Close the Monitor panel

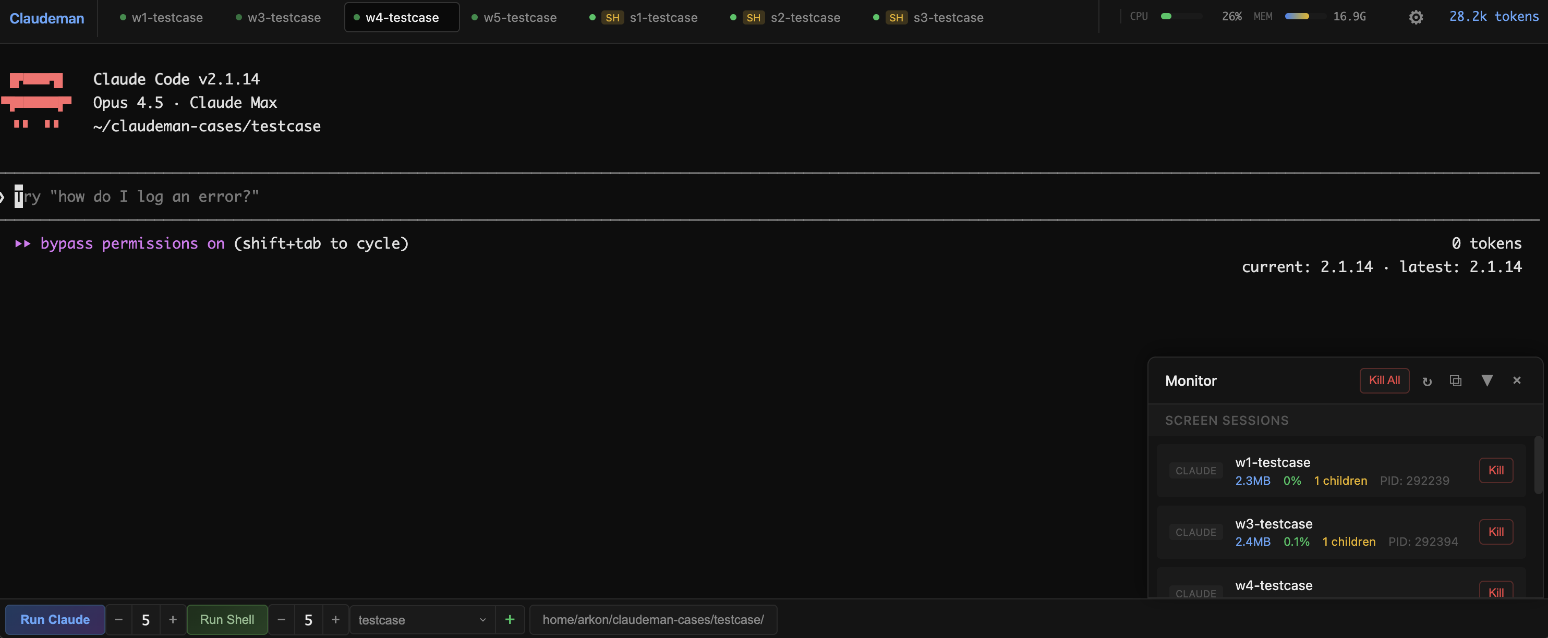point(1517,381)
